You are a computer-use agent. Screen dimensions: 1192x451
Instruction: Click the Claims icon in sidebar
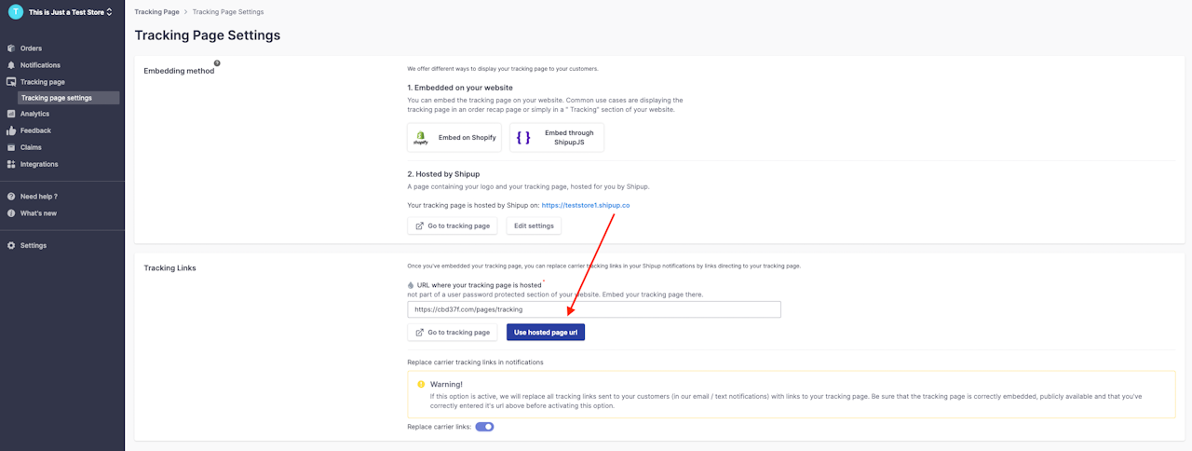[x=11, y=147]
